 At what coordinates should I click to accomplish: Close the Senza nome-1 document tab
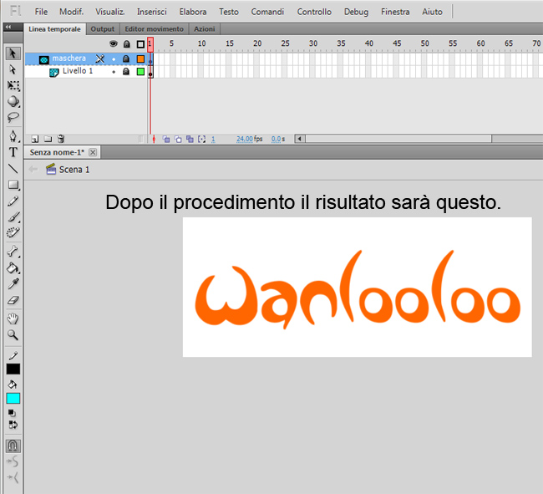click(93, 152)
